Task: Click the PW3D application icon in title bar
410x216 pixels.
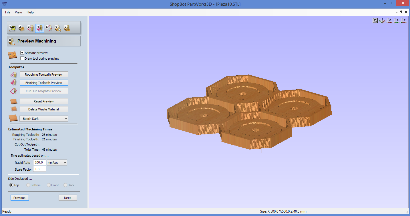Action: click(x=5, y=4)
